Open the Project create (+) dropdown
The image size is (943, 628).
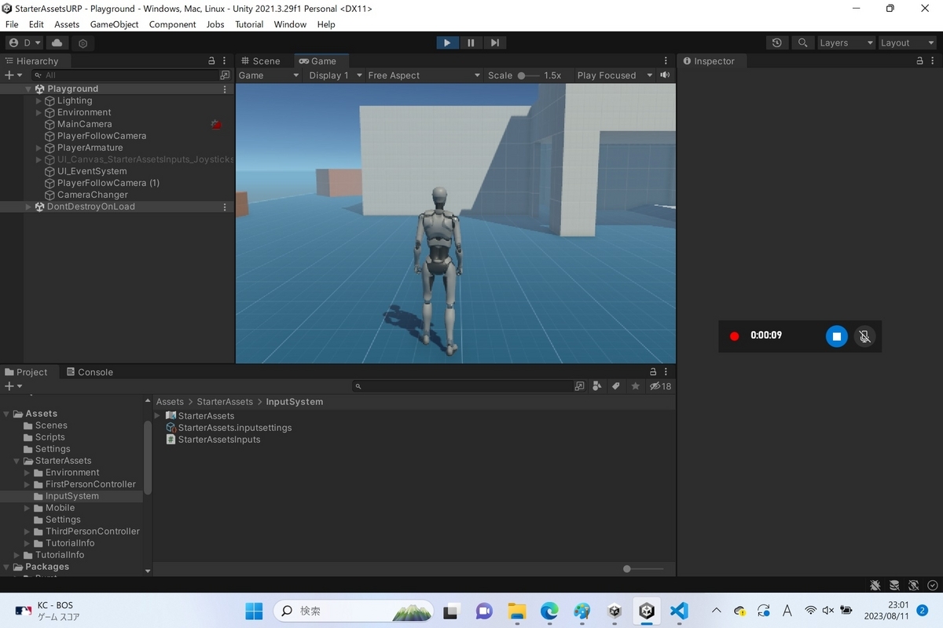click(13, 386)
